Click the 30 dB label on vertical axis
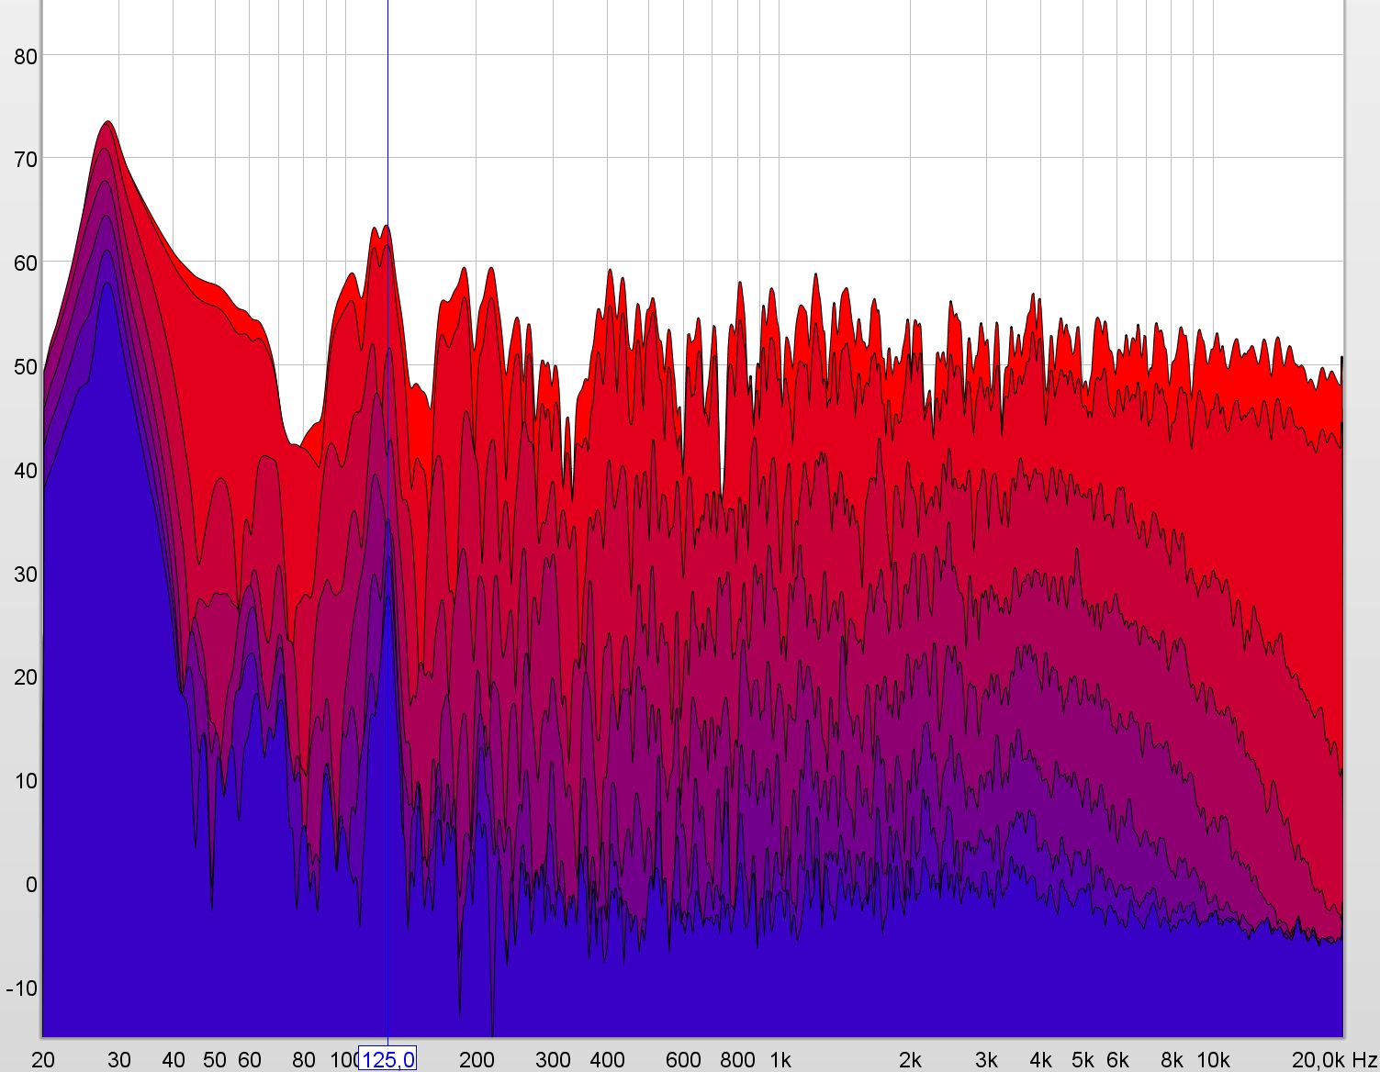Screen dimensions: 1380x1072 (26, 575)
